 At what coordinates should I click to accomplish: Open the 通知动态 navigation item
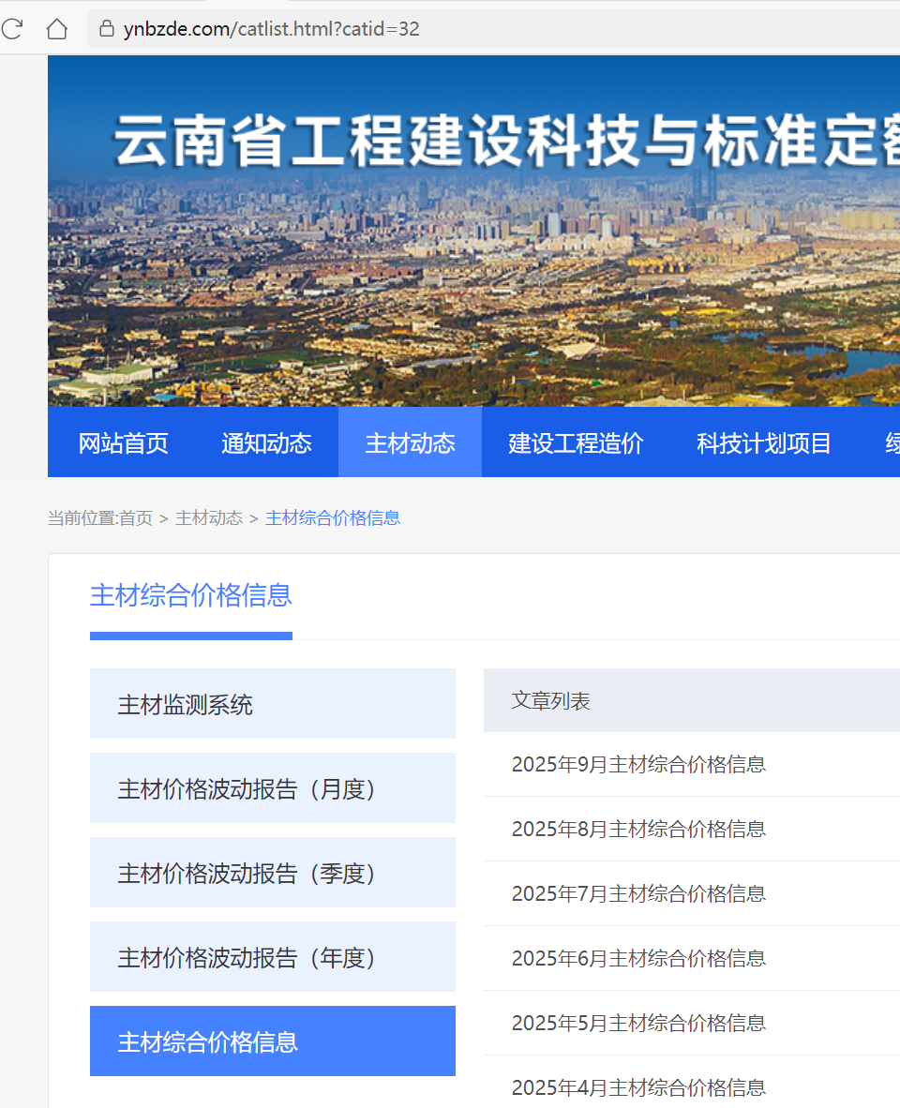coord(266,443)
